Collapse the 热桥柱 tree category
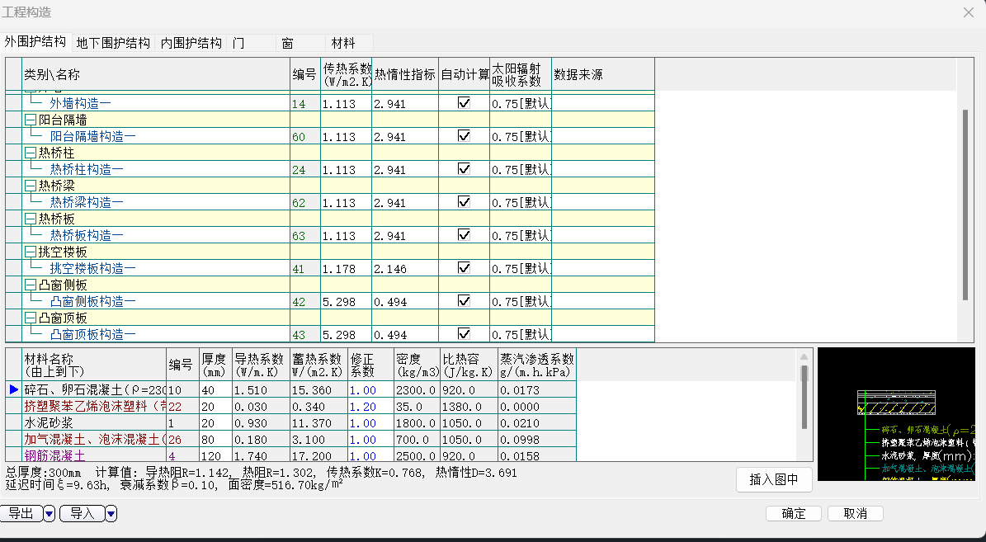The width and height of the screenshot is (986, 542). pyautogui.click(x=31, y=153)
